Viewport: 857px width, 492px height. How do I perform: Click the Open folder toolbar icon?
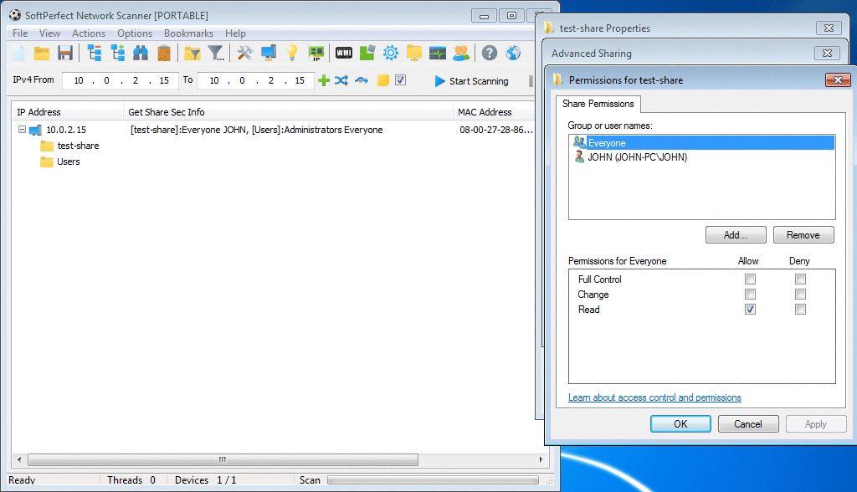click(x=42, y=53)
